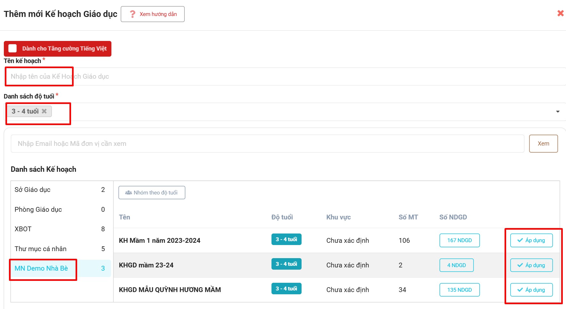Select Sở Giáo dục category
The image size is (566, 309).
(33, 190)
